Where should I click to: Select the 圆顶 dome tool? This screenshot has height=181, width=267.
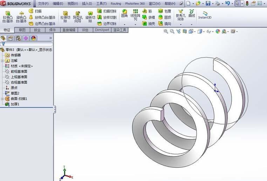click(x=164, y=18)
